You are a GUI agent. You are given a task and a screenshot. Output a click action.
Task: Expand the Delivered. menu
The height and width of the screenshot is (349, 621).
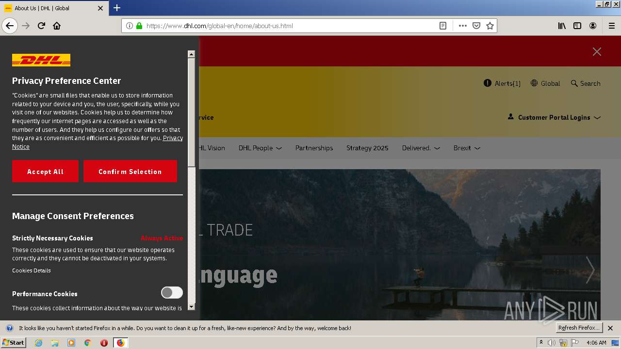point(421,148)
